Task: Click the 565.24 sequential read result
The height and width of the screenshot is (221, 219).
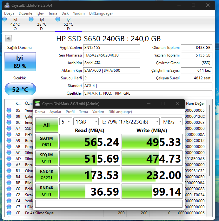Action: point(90,142)
